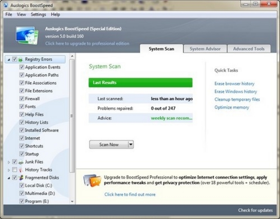The width and height of the screenshot is (280, 219).
Task: Expand the Junk Files tree node
Action: [9, 162]
